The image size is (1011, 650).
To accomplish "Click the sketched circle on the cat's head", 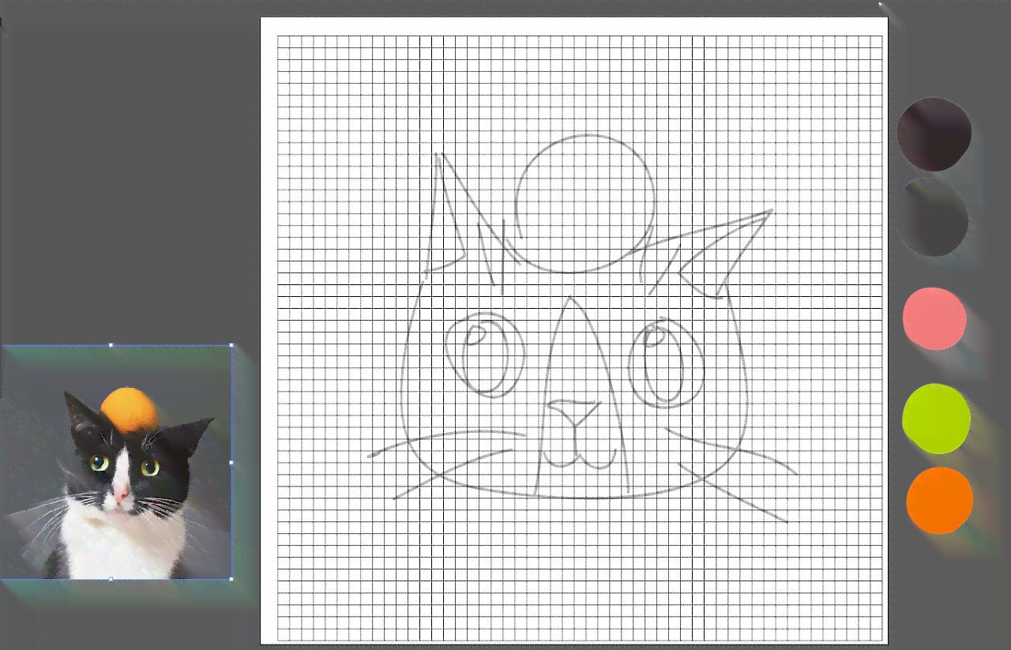I will 585,204.
